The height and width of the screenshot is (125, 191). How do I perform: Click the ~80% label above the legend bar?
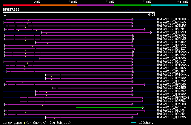click(x=147, y=2)
